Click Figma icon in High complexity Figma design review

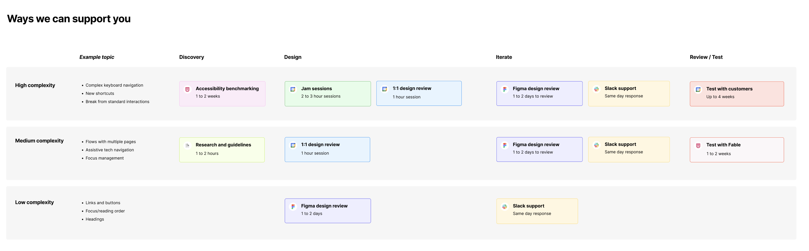point(505,89)
